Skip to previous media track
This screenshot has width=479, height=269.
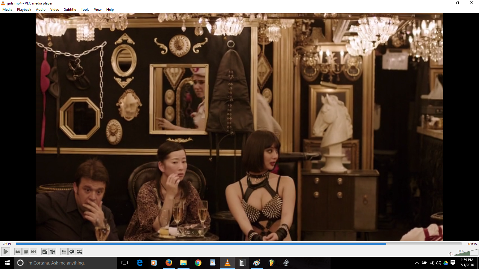18,252
